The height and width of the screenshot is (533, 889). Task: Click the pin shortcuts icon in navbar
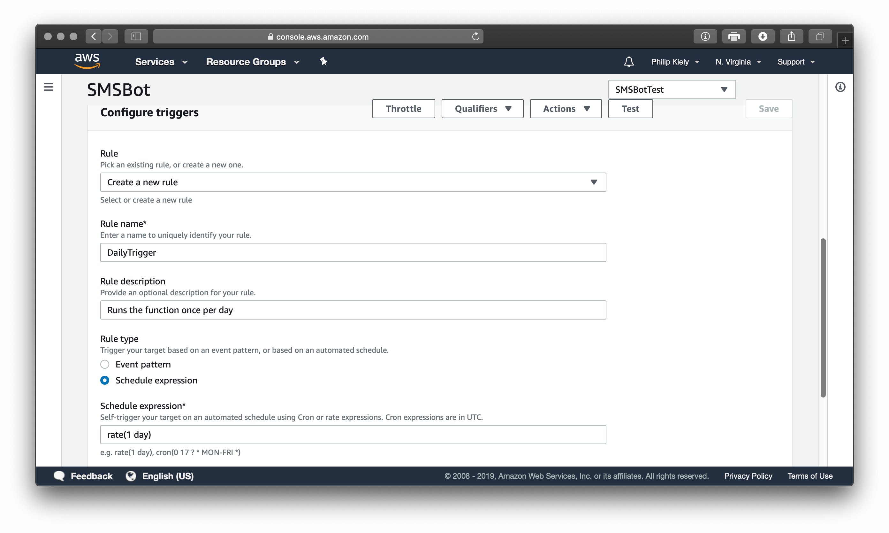tap(323, 61)
